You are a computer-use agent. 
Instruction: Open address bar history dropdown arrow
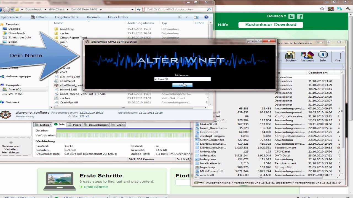click(133, 9)
